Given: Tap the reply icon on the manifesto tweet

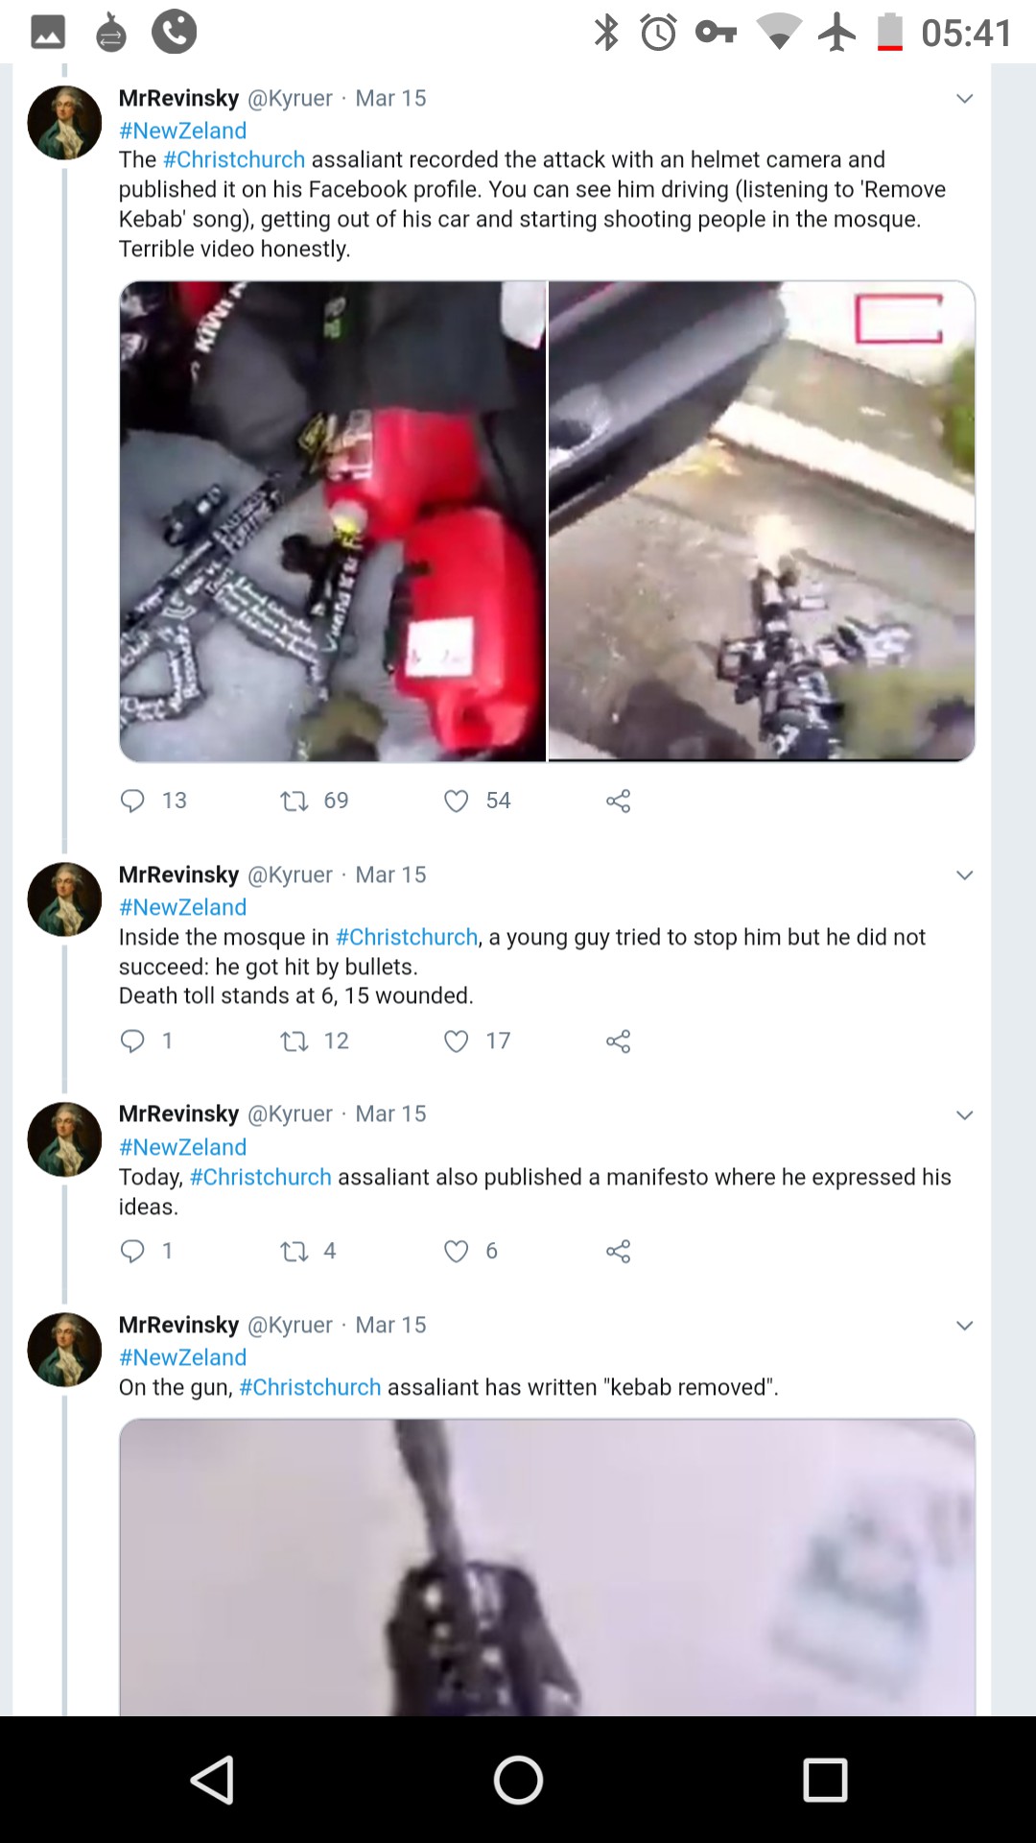Looking at the screenshot, I should pyautogui.click(x=132, y=1251).
